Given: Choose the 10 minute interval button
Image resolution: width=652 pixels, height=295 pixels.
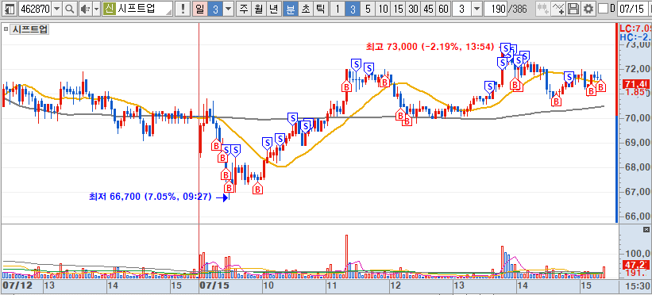Looking at the screenshot, I should [x=384, y=8].
